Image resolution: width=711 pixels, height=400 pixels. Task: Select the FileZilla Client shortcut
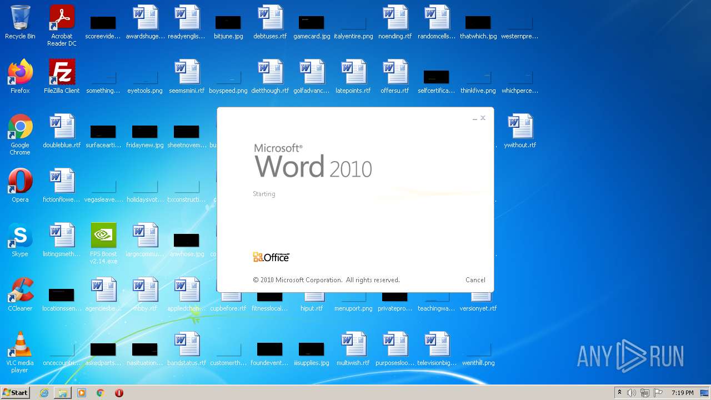(62, 77)
